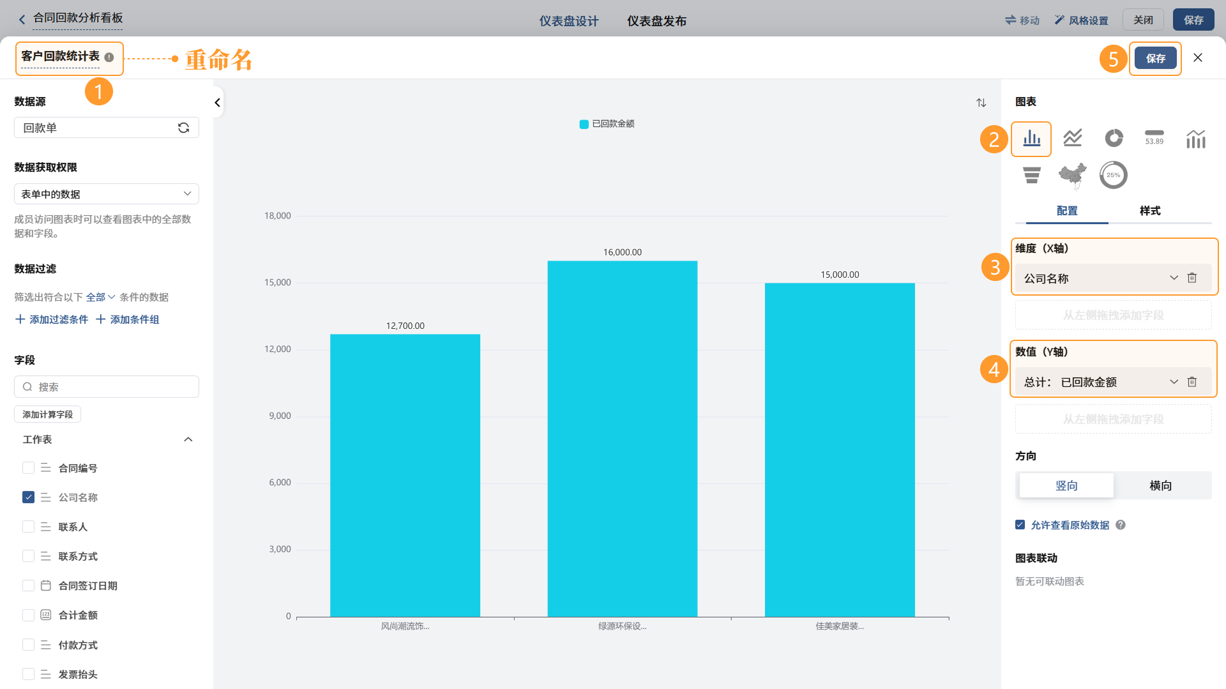Collapse the 工作表 field group

click(188, 439)
